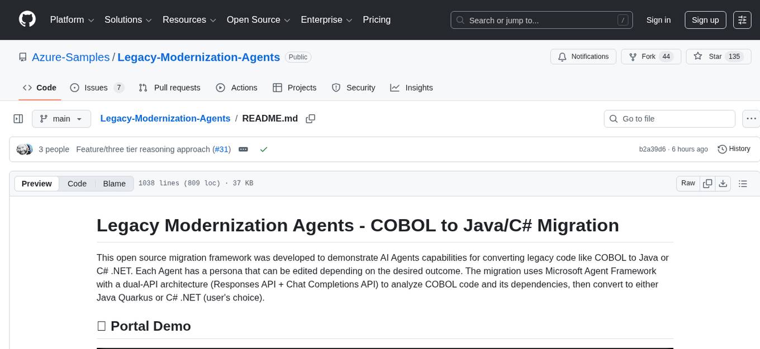Click the GitHub logo icon
The image size is (760, 349).
coord(27,20)
